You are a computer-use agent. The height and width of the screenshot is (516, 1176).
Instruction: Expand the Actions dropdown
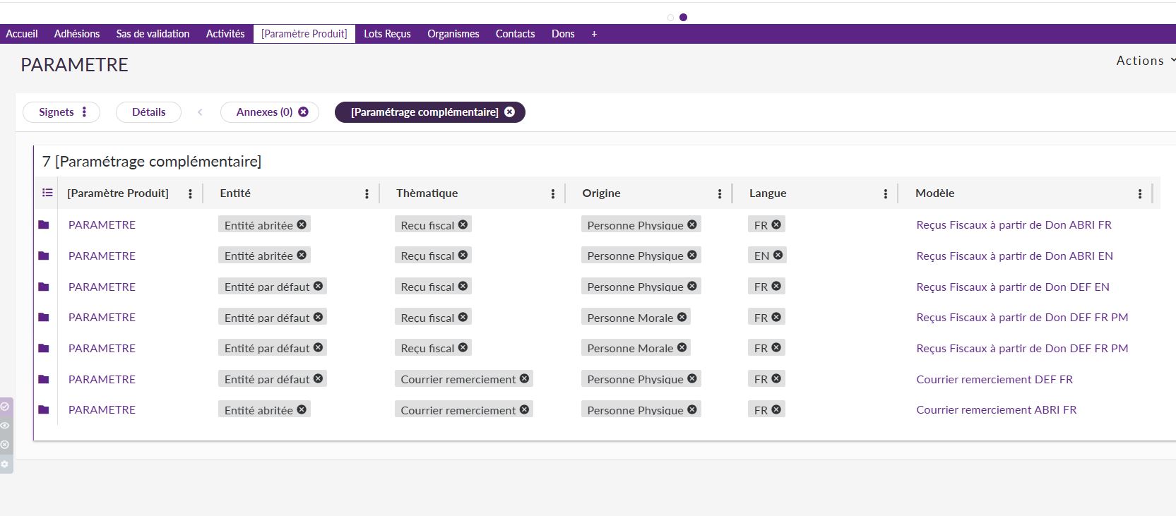[1145, 61]
